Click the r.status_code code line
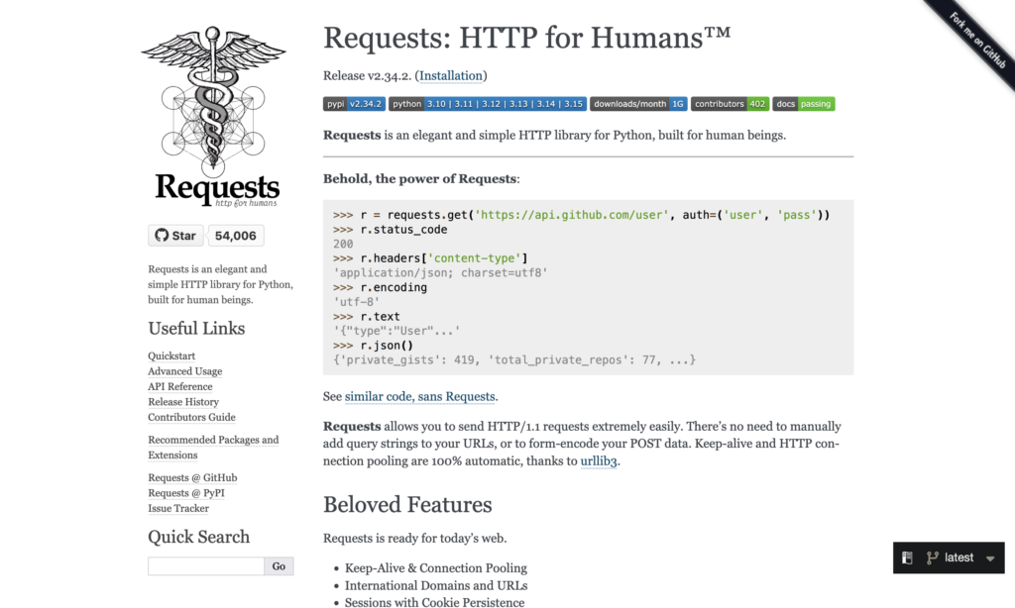 [390, 230]
